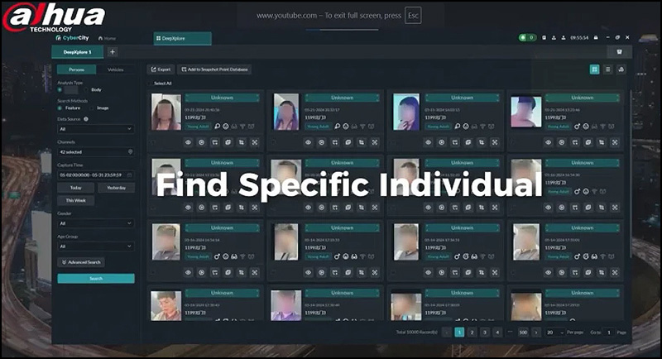Select the DeepXplore 1 sub-tab
The image size is (662, 359).
click(x=77, y=52)
